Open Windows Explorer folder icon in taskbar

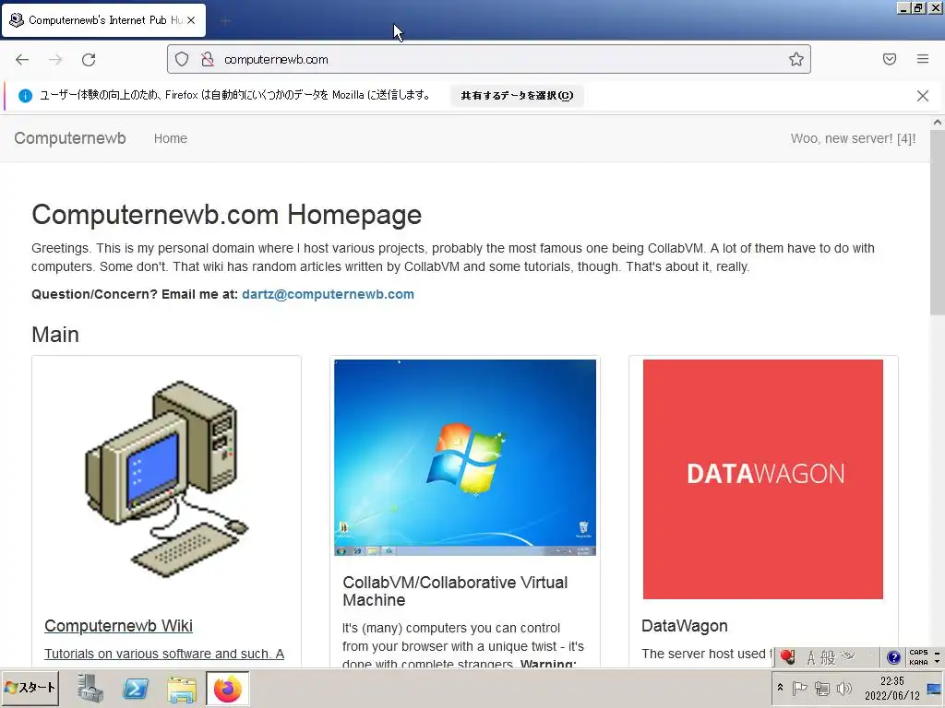182,688
